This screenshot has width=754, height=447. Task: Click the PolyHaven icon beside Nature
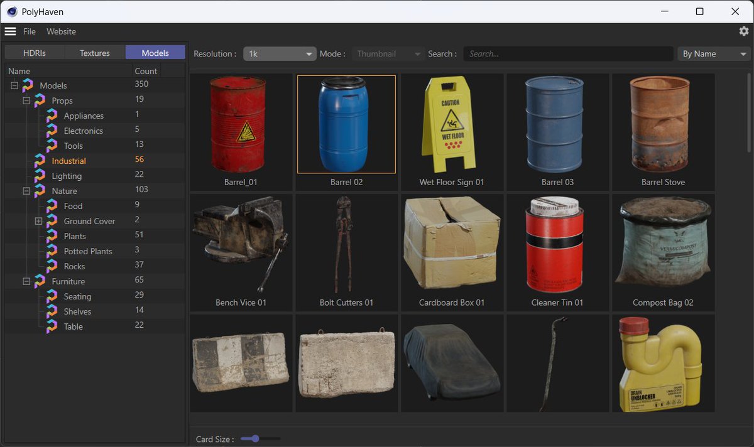tap(40, 191)
